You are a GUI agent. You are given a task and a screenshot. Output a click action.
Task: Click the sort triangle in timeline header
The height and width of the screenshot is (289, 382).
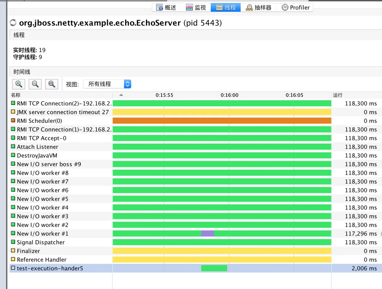[121, 95]
